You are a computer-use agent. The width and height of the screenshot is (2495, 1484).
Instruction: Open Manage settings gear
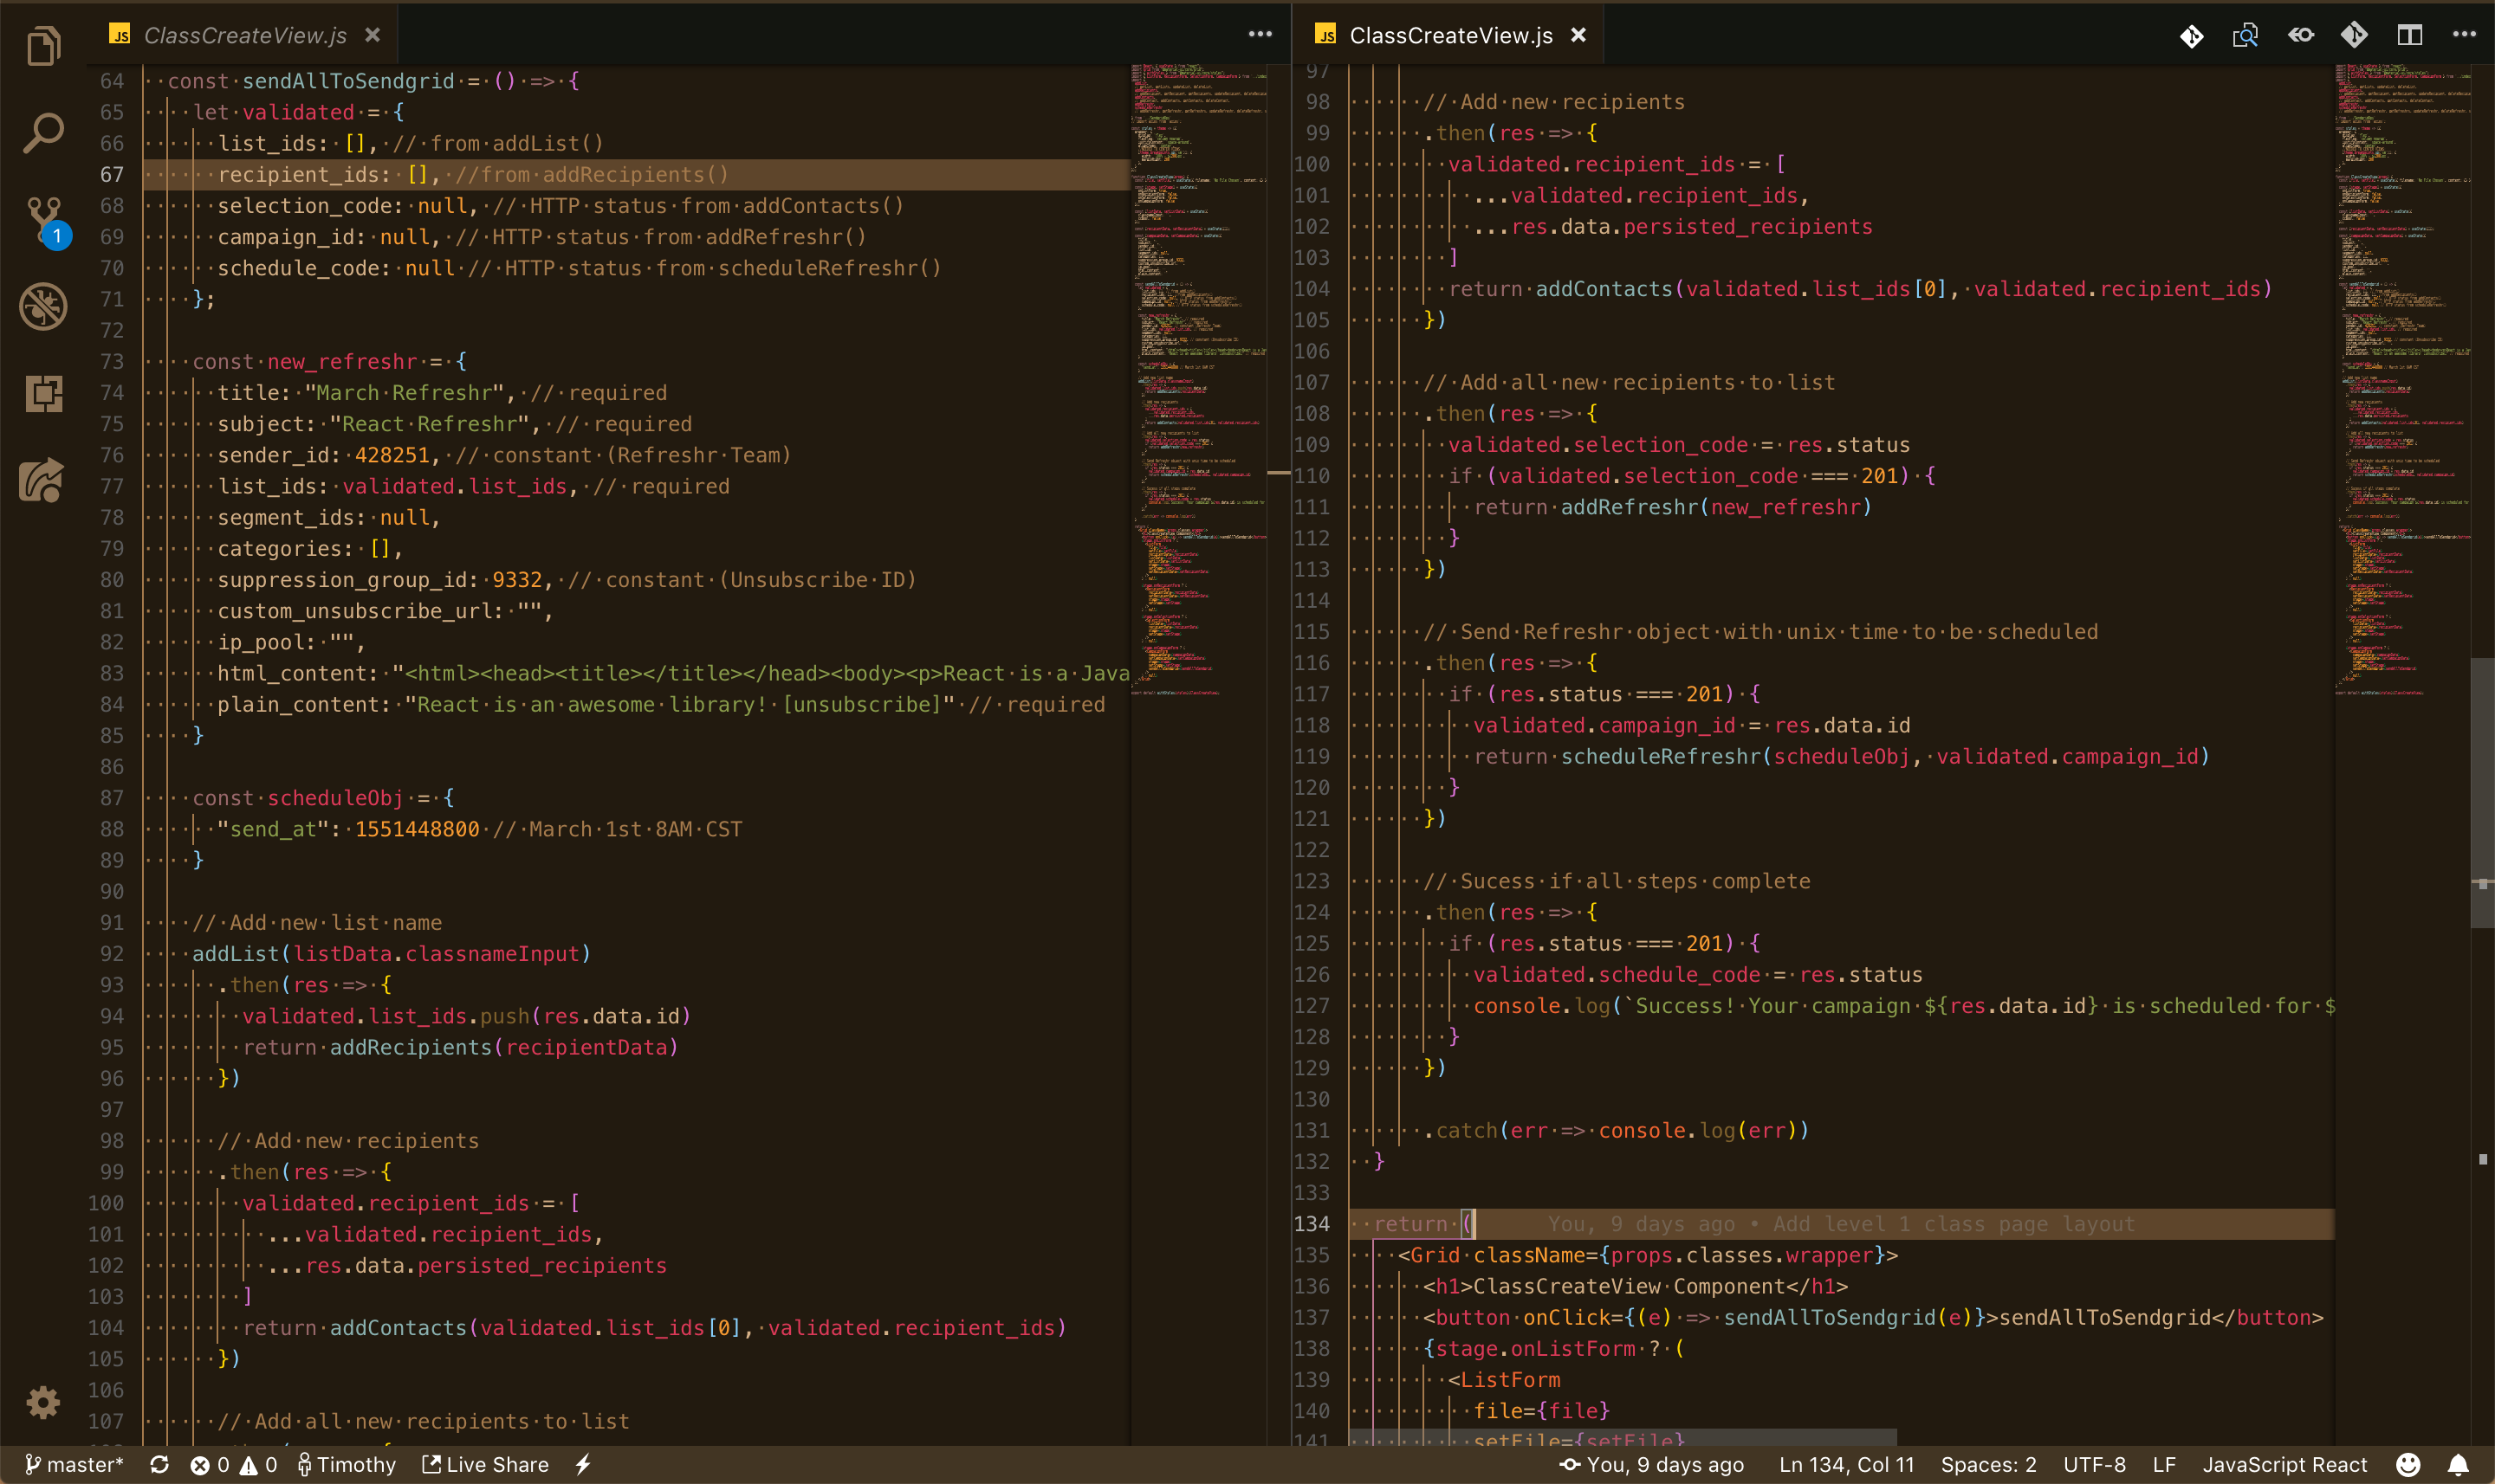(43, 1402)
